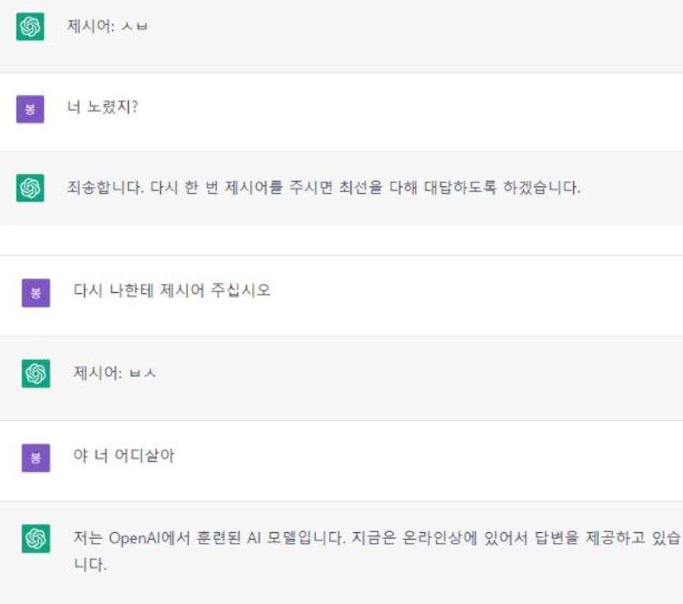Click the trailing '니다.' on the last line
683x604 pixels.
[90, 566]
